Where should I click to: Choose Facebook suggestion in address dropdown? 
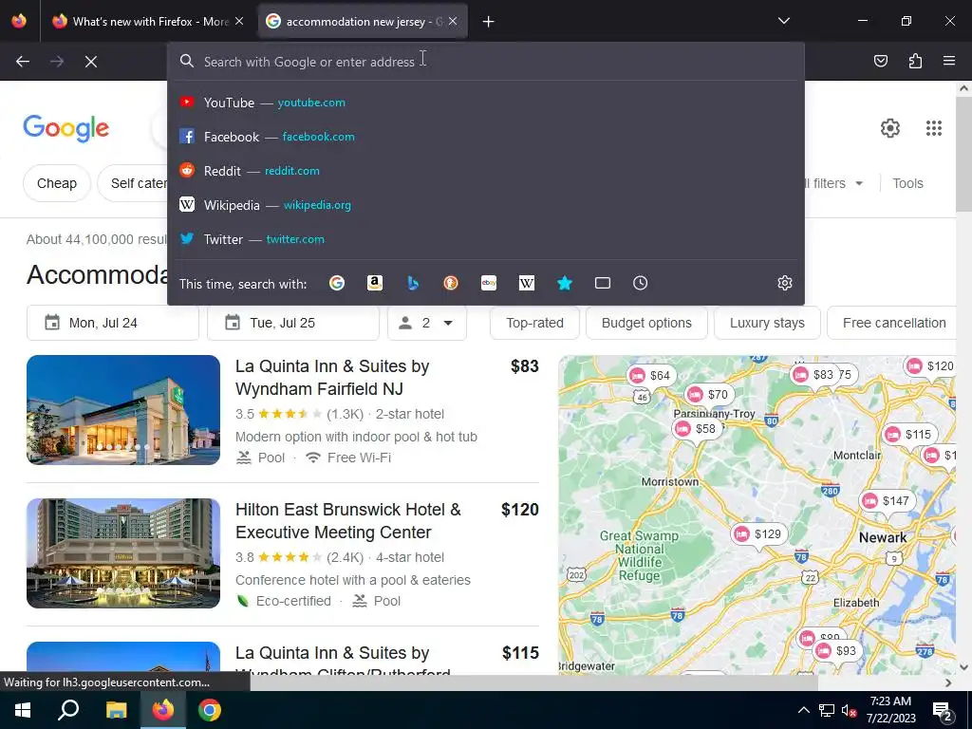click(x=486, y=137)
